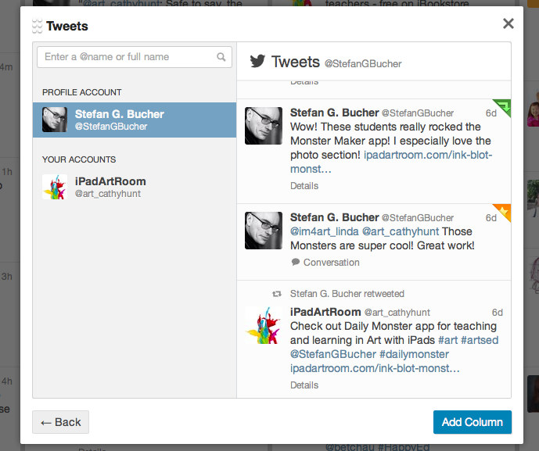Click Stefan G. Bucher's avatar in first tweet
Viewport: 539px width, 451px height.
pos(264,126)
